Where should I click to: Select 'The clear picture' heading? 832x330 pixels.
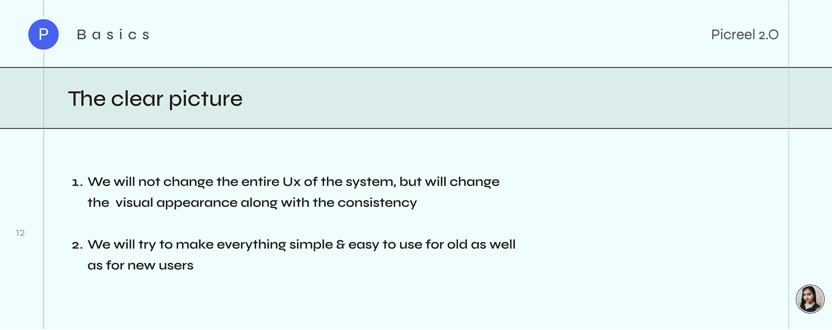point(155,99)
